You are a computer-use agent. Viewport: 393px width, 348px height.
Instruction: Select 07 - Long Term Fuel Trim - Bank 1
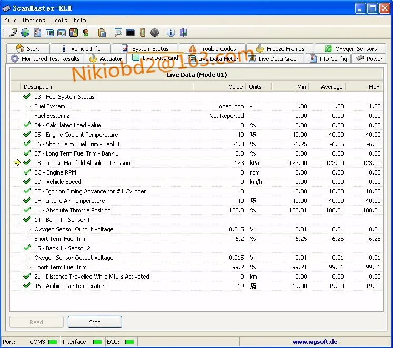pos(197,153)
